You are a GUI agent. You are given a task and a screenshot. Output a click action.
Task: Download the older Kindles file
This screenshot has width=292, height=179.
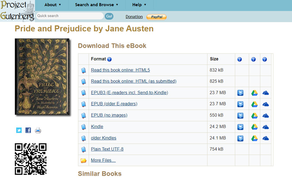click(x=104, y=138)
